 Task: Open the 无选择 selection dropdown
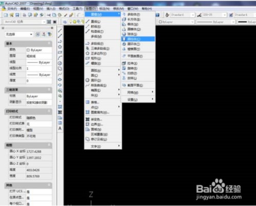coord(19,35)
